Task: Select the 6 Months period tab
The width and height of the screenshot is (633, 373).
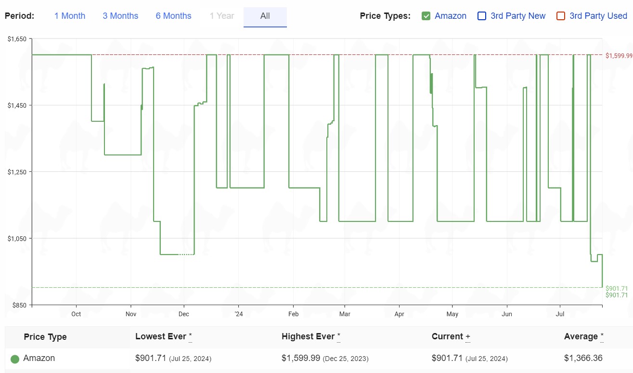Action: click(x=173, y=16)
